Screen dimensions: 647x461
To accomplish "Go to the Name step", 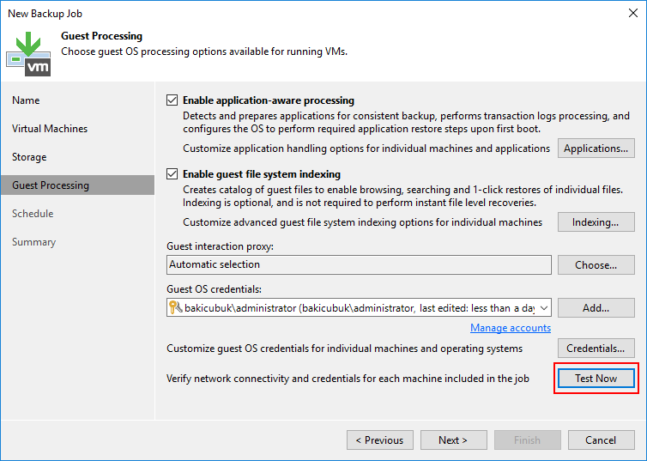I will (26, 100).
